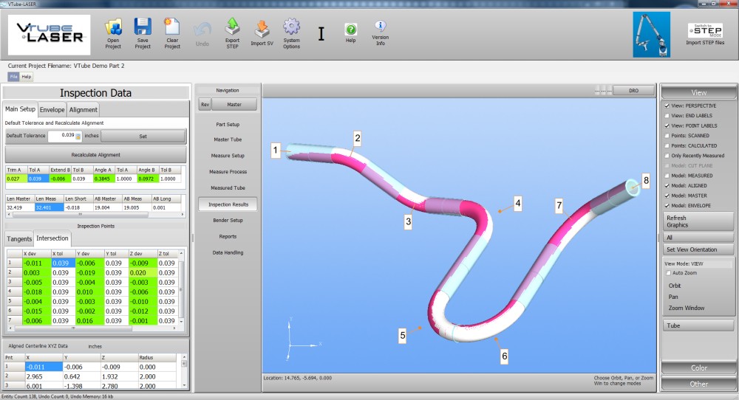Select the Tangents tab under Inspection Points
739x400 pixels.
tap(19, 239)
